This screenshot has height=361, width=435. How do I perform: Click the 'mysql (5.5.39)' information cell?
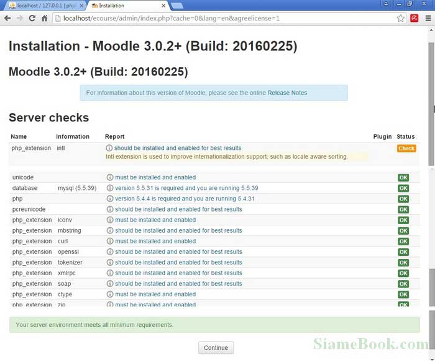(x=77, y=188)
